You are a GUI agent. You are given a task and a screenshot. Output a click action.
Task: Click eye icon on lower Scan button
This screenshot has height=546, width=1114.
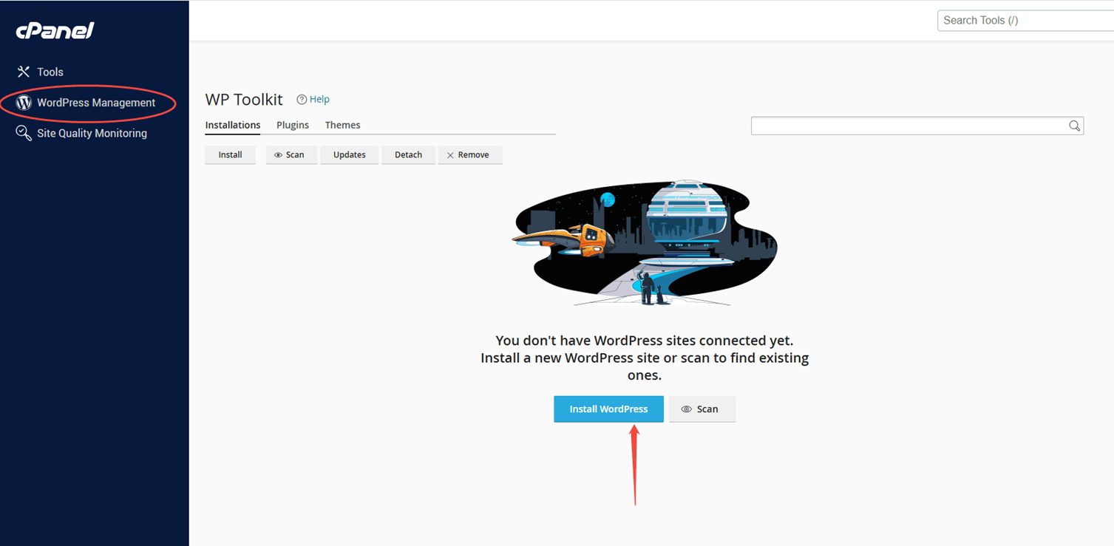pos(686,409)
